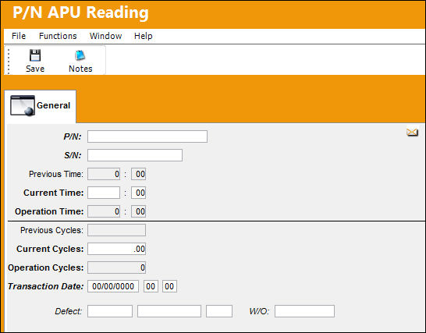Click the W/O input field
The width and height of the screenshot is (426, 333).
click(x=304, y=311)
